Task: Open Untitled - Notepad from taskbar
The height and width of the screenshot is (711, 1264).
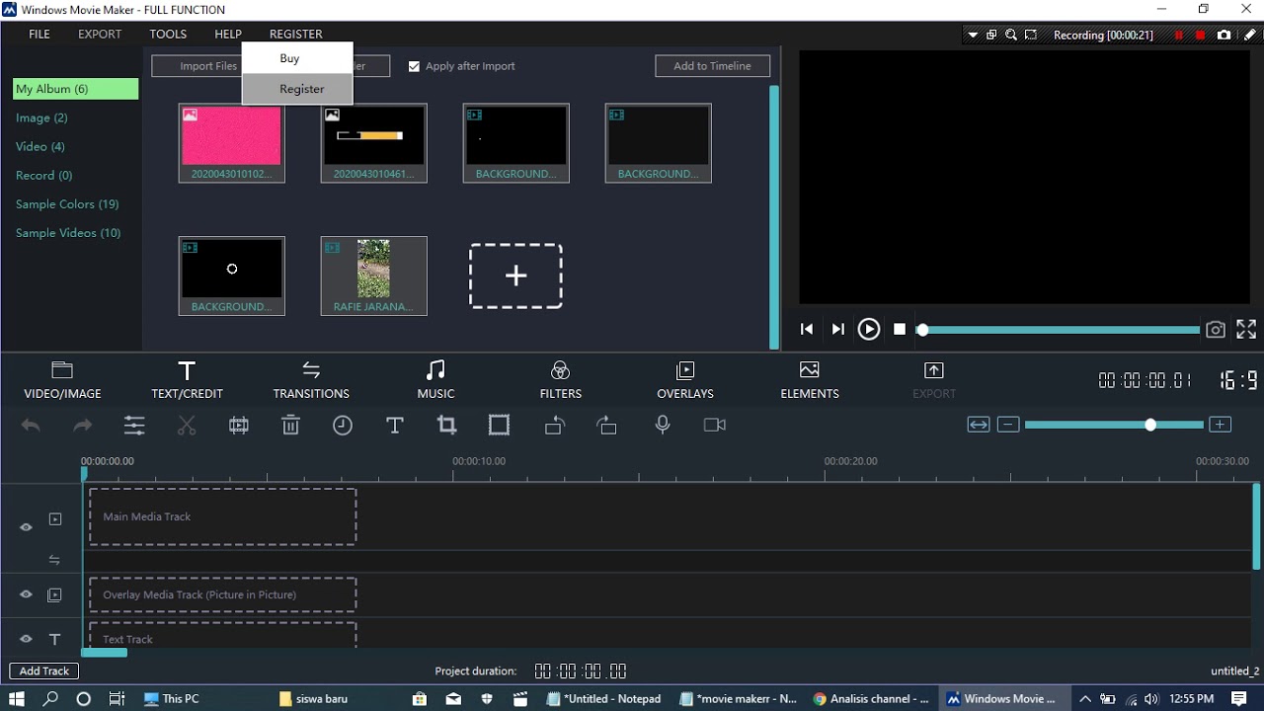Action: pyautogui.click(x=603, y=698)
